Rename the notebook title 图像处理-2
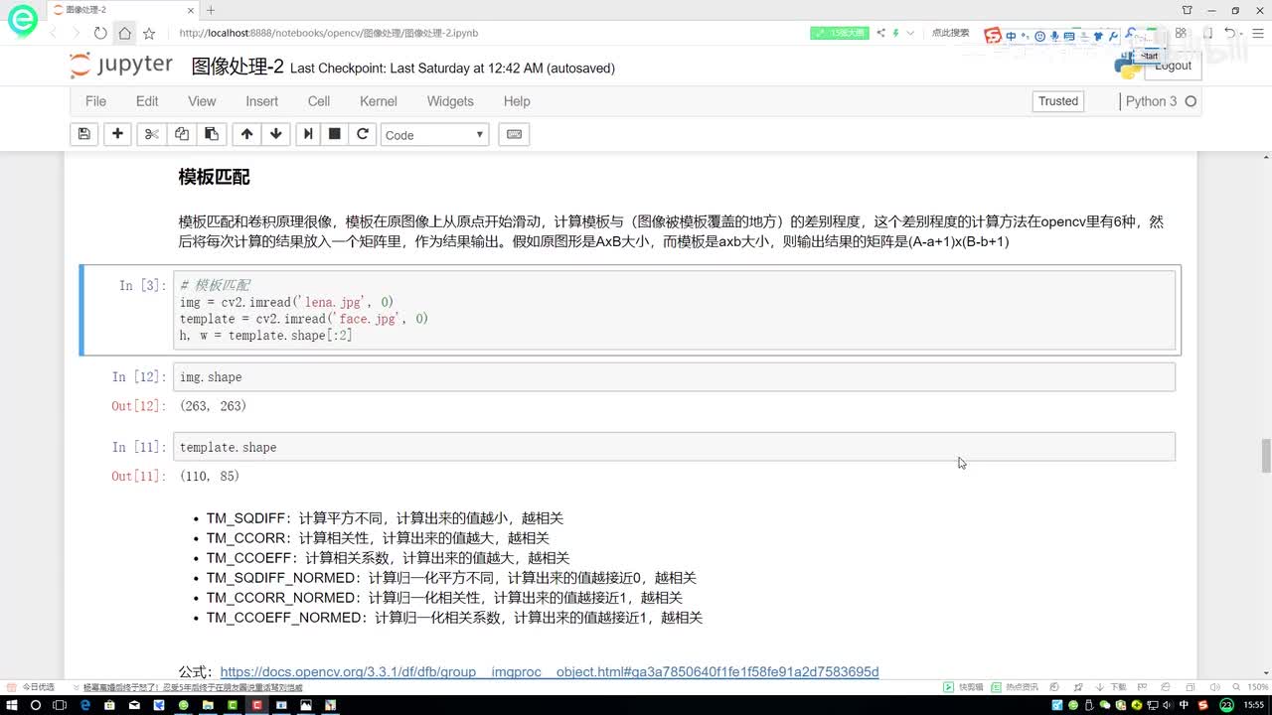 click(x=238, y=67)
